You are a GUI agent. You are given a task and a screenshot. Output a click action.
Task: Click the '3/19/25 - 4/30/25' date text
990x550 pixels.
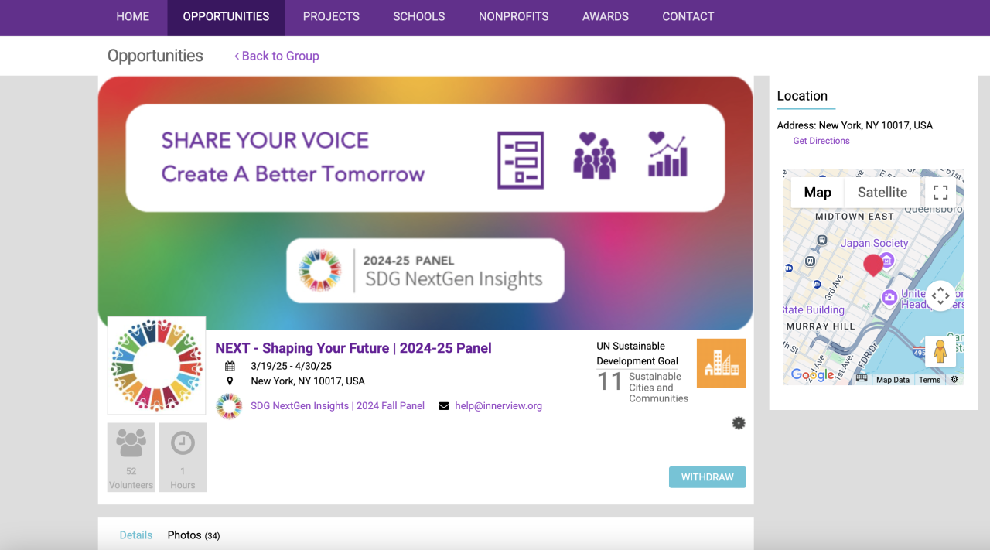(x=292, y=366)
